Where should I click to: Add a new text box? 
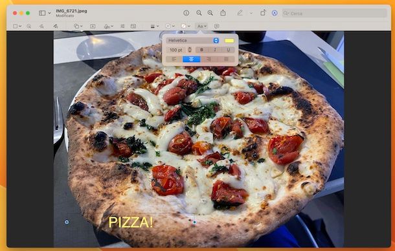click(93, 26)
